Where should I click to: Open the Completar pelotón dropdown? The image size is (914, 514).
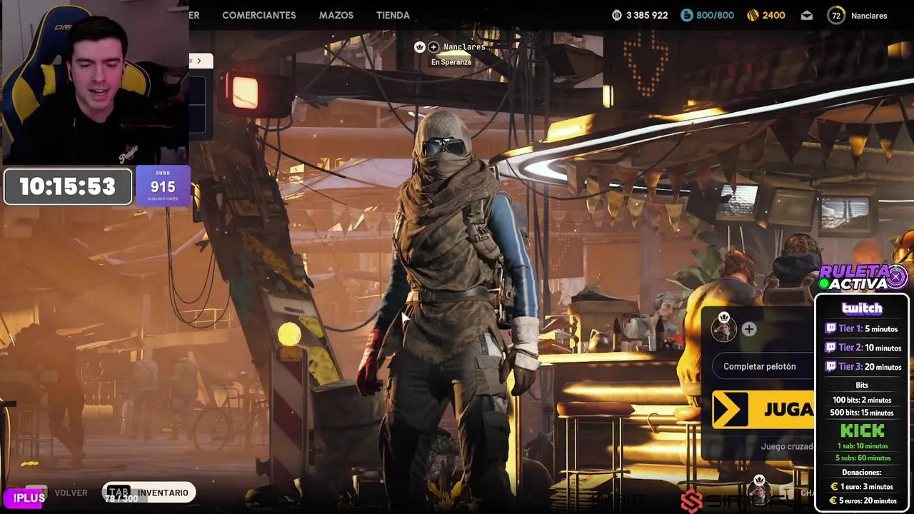[x=763, y=366]
